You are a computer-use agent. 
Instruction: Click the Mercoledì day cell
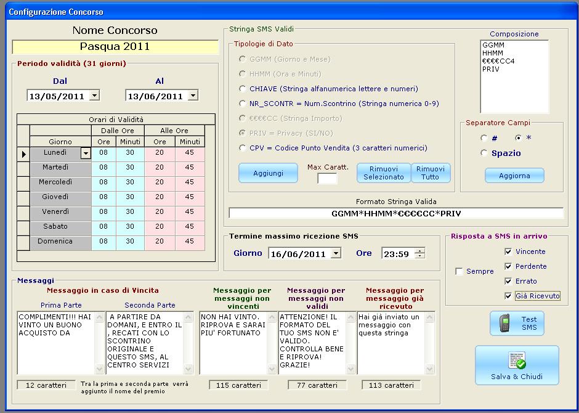coord(60,182)
